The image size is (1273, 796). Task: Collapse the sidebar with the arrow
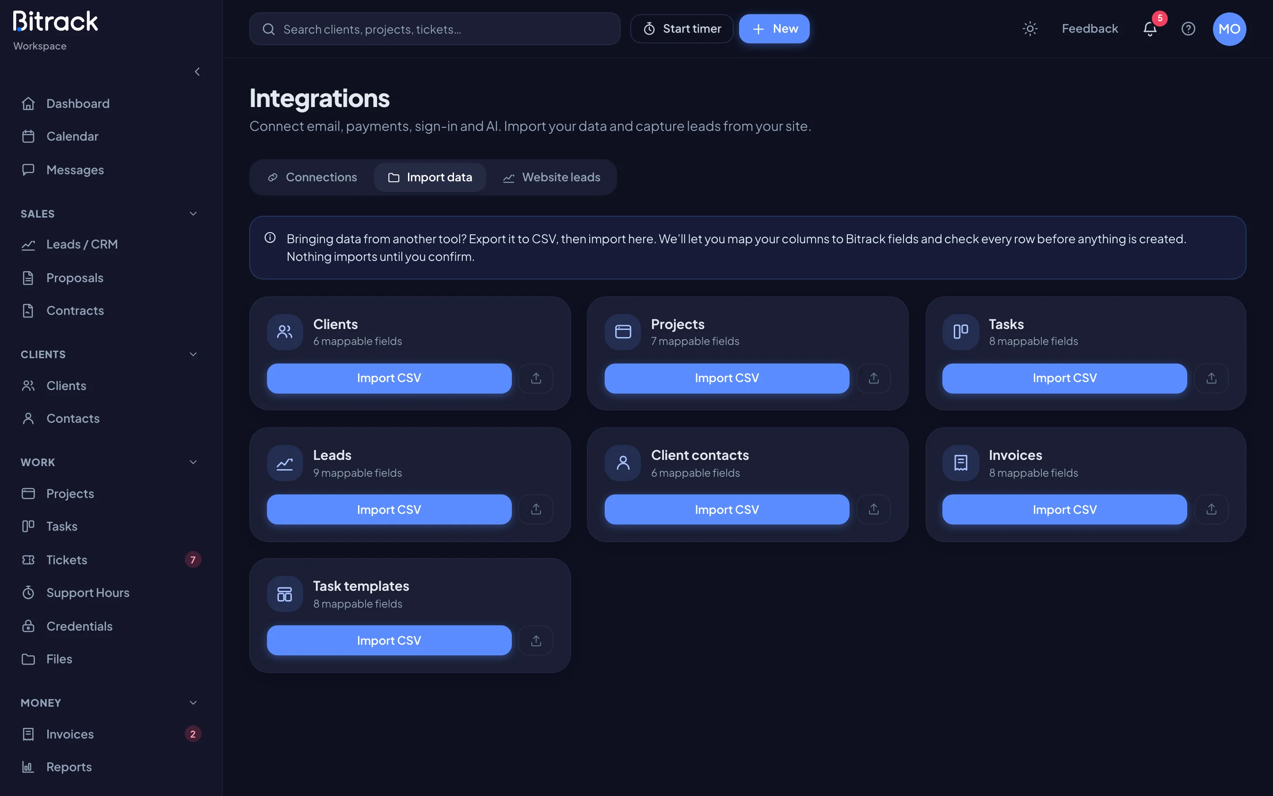197,72
